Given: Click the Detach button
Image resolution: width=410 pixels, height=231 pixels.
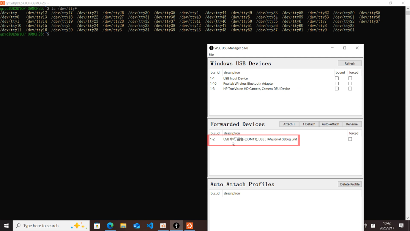Looking at the screenshot, I should (309, 124).
